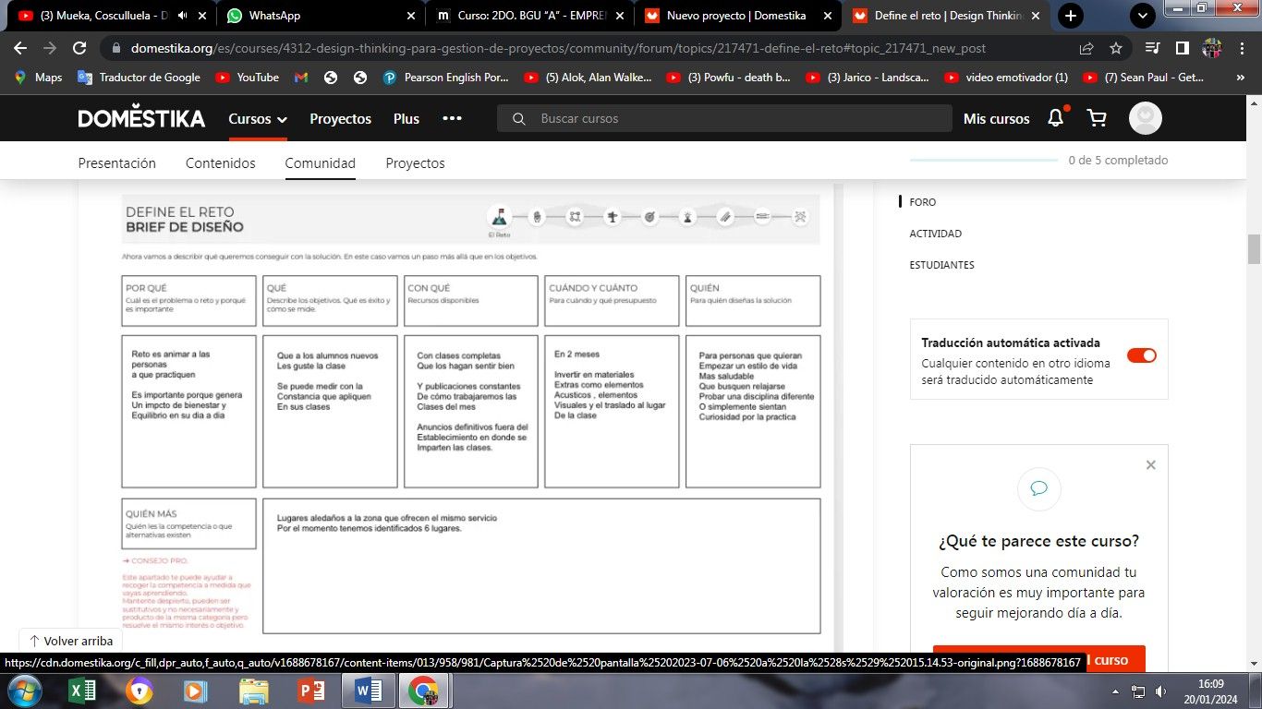Share this page via the share icon
The image size is (1262, 709).
pos(1086,48)
